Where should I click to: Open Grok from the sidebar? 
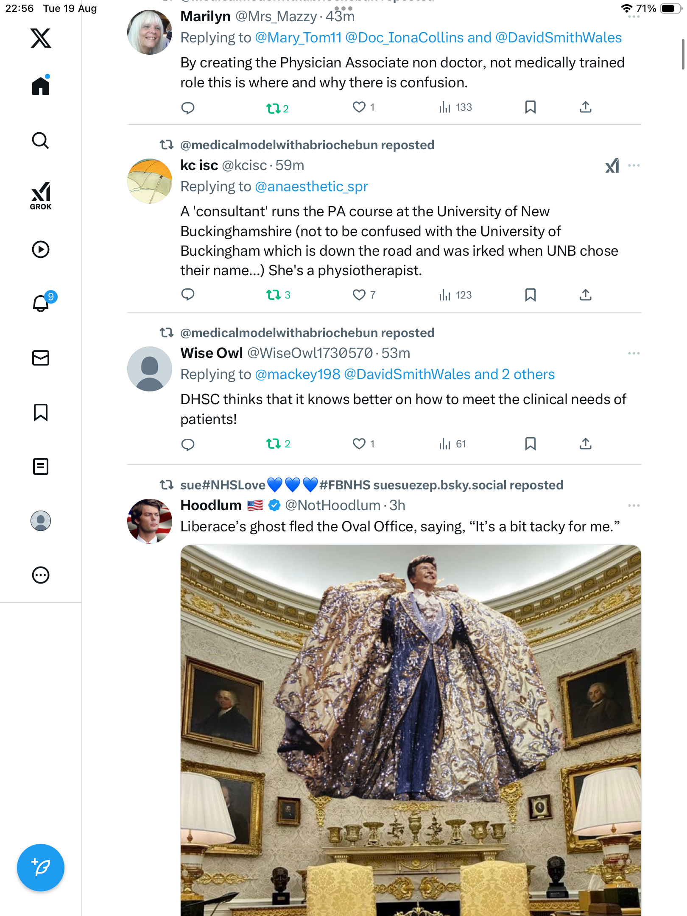click(x=41, y=195)
